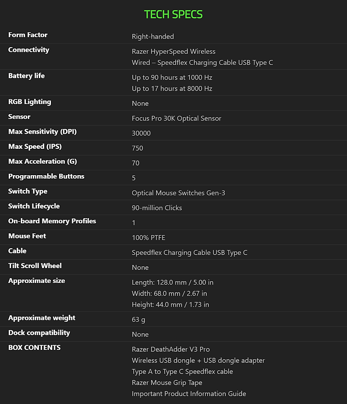This screenshot has width=347, height=404.
Task: Click the 63 g weight value
Action: coord(138,319)
